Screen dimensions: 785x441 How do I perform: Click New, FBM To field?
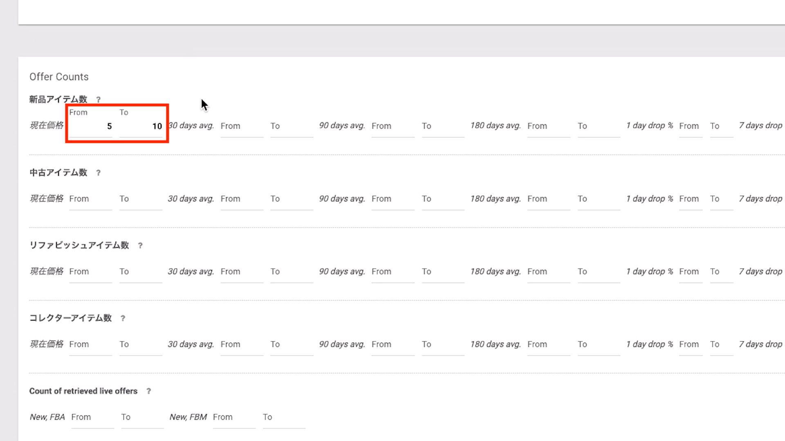point(284,417)
